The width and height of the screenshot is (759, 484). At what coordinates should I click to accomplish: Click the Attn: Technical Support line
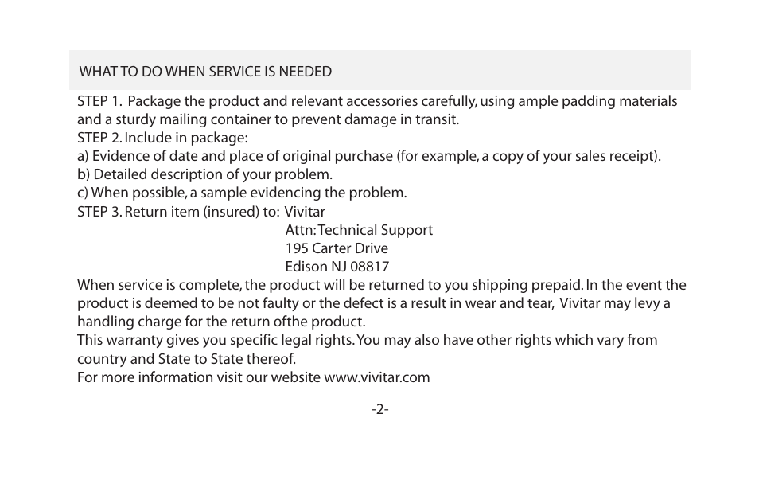click(359, 229)
